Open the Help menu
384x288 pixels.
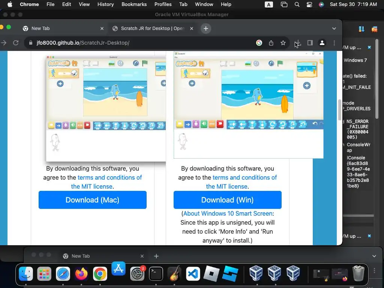click(x=226, y=4)
